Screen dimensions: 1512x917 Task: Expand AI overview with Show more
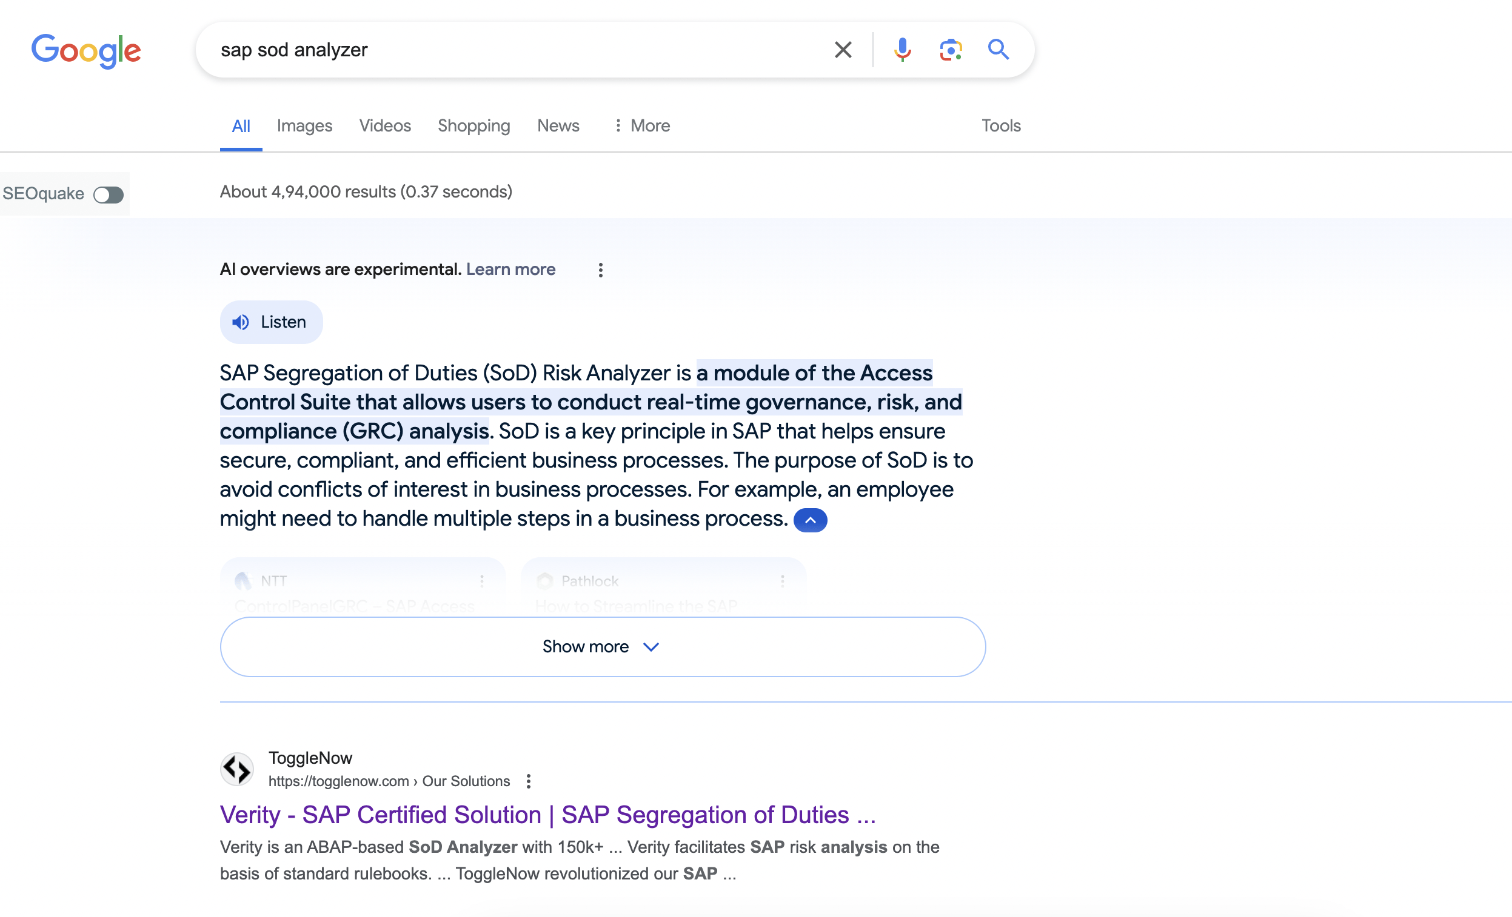pos(602,646)
